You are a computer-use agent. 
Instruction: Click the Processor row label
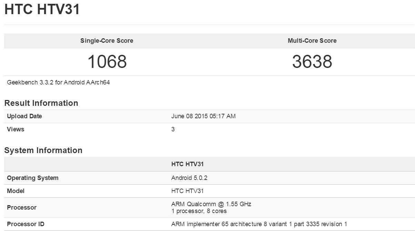coord(22,208)
